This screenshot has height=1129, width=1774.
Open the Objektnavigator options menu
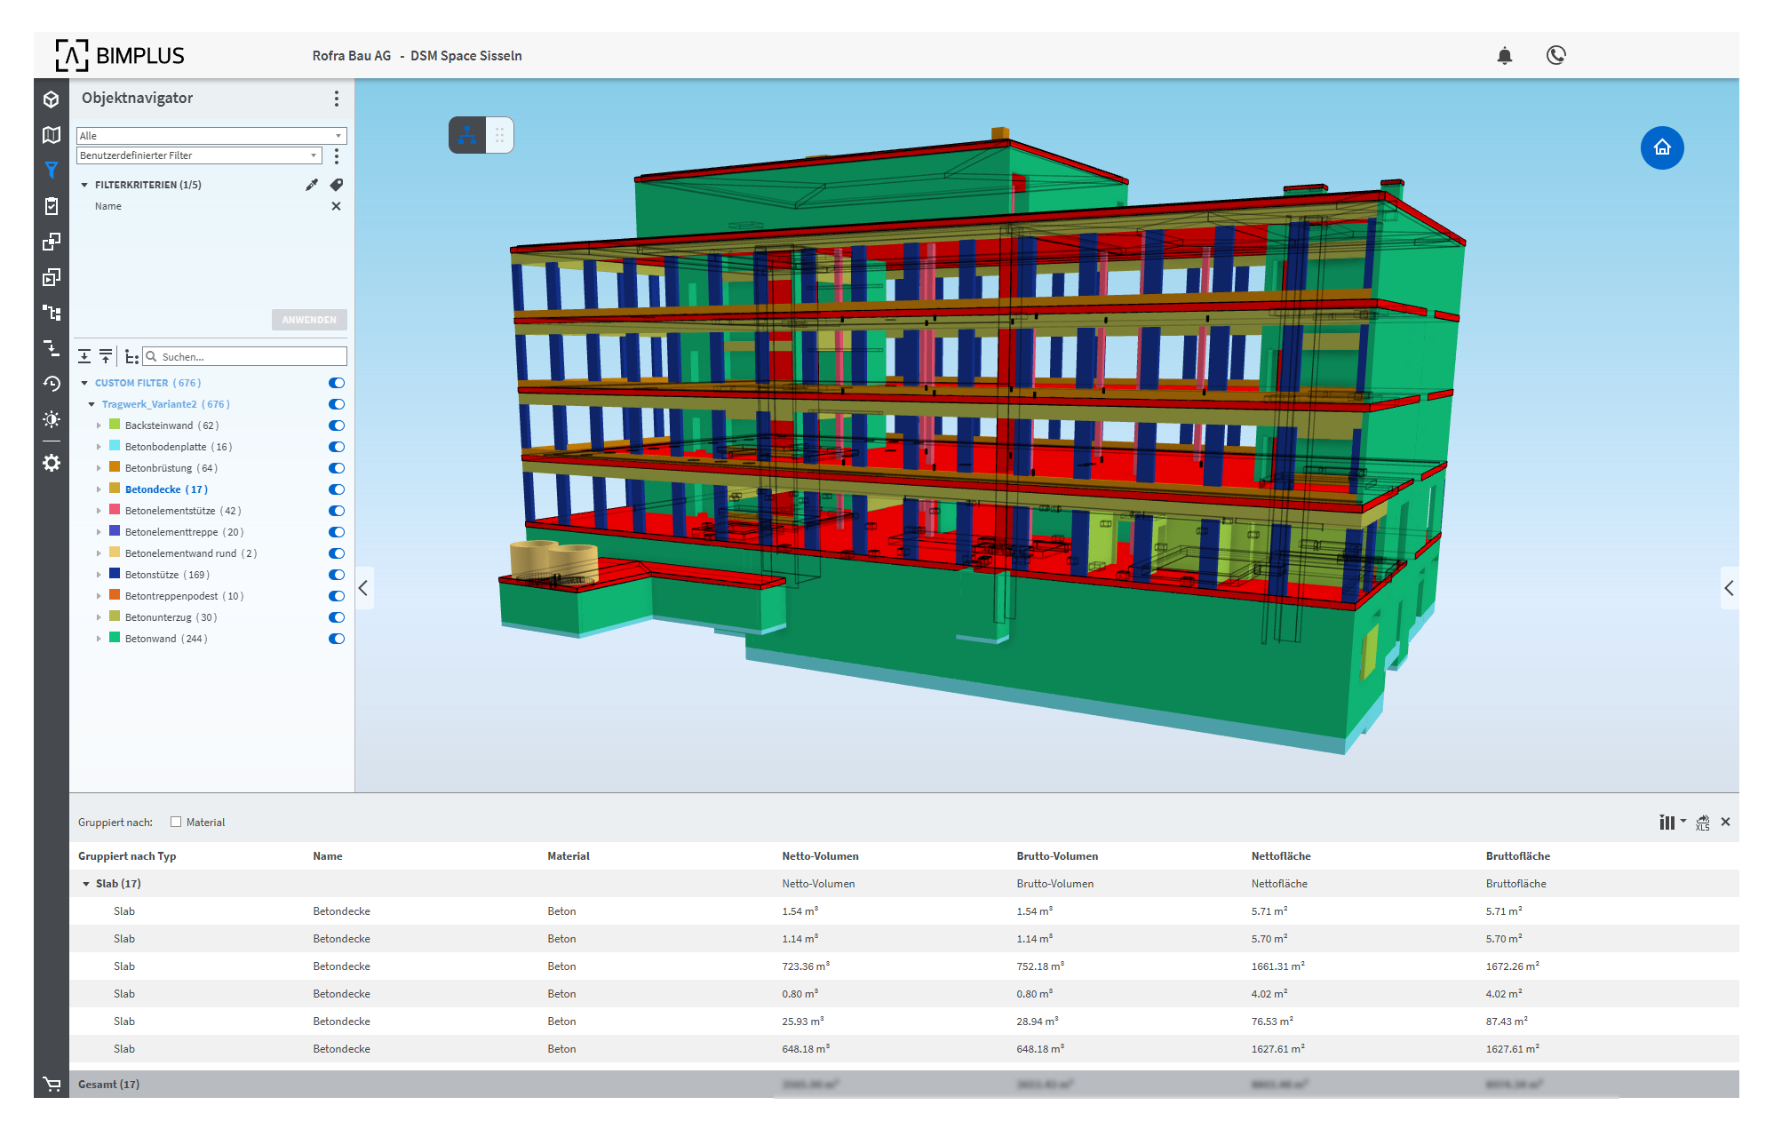[x=337, y=99]
